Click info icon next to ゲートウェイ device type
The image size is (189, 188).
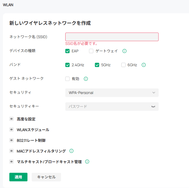pyautogui.click(x=124, y=51)
